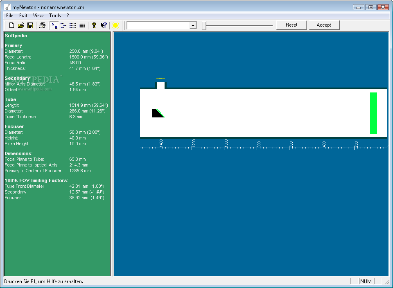Open the empty toolbar combo box dropdown

pos(193,25)
